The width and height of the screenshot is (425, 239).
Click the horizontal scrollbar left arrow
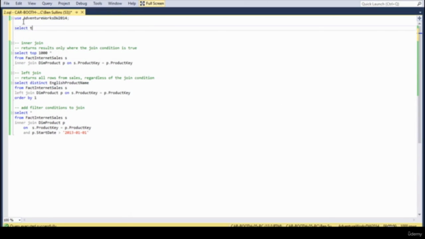[x=25, y=220]
